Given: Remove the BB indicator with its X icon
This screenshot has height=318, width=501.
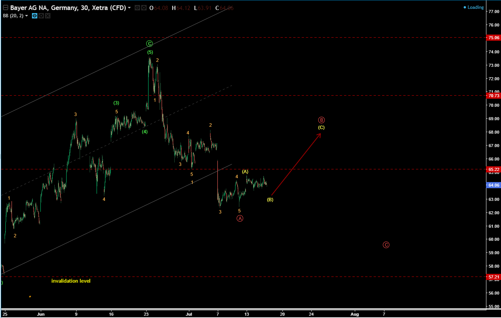Looking at the screenshot, I should [48, 16].
